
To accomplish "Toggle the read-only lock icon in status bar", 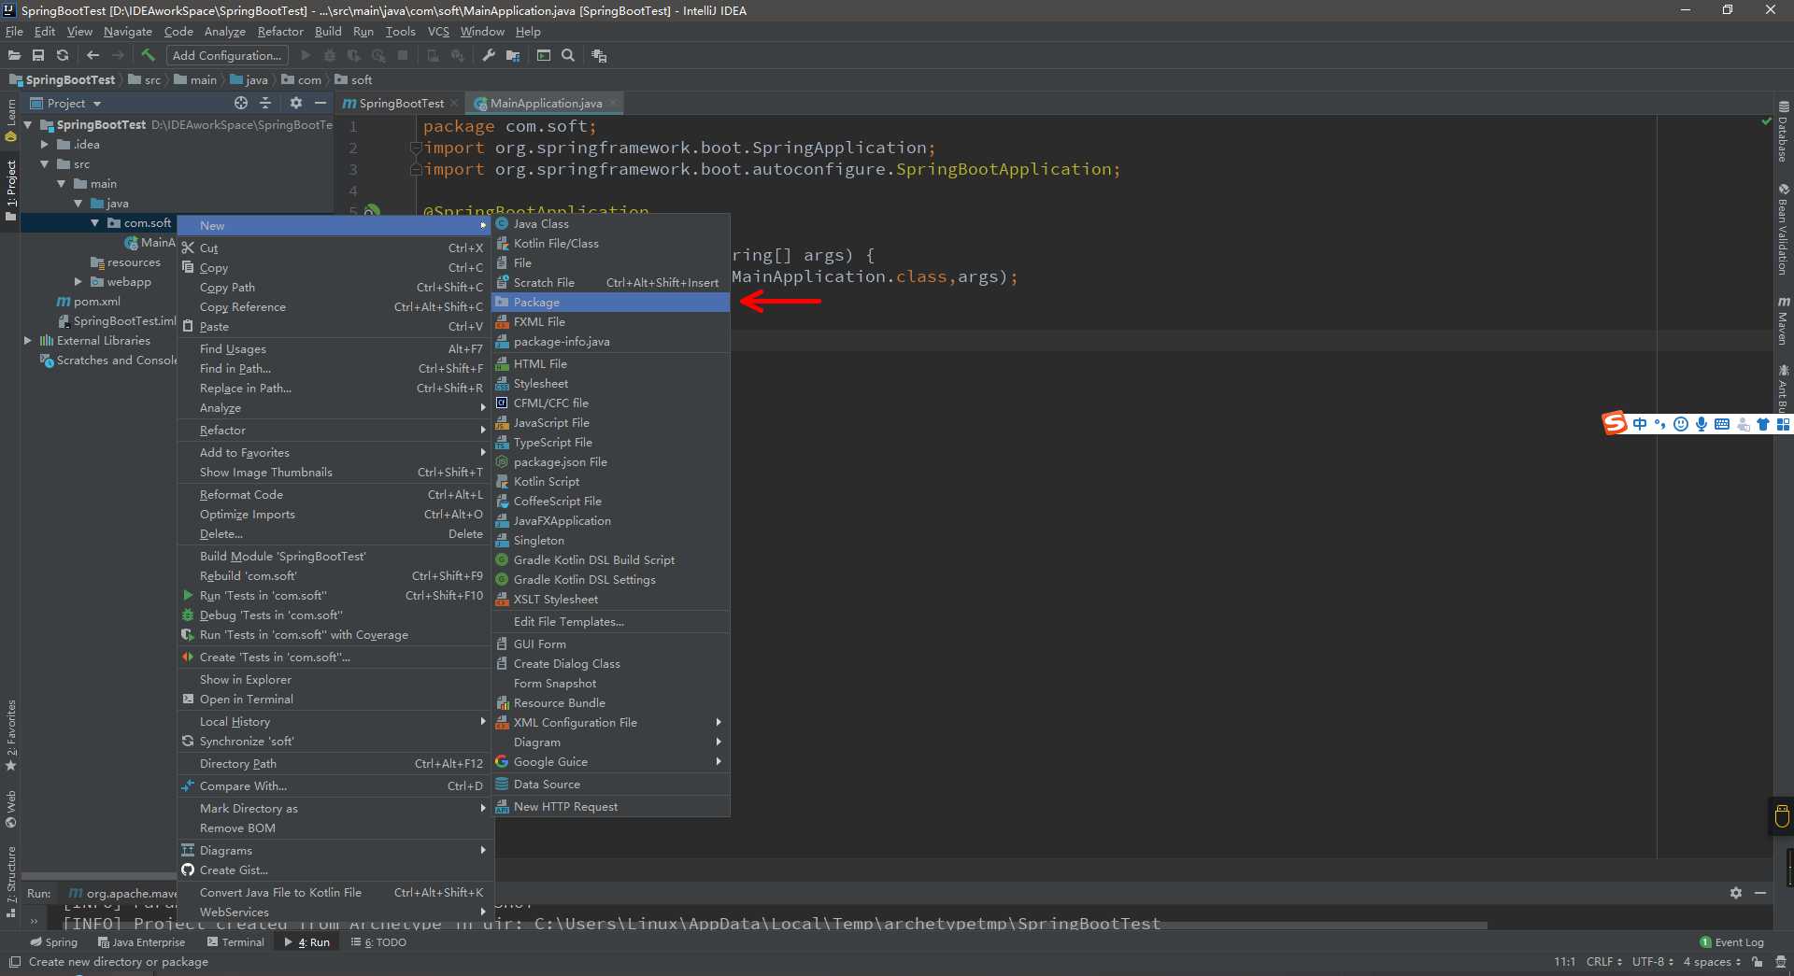I will (x=1758, y=962).
